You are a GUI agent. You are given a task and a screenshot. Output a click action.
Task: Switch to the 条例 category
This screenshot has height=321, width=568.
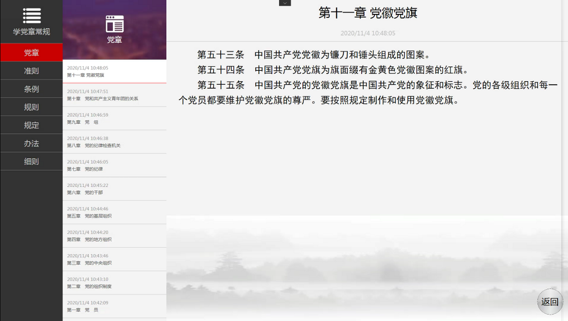31,89
